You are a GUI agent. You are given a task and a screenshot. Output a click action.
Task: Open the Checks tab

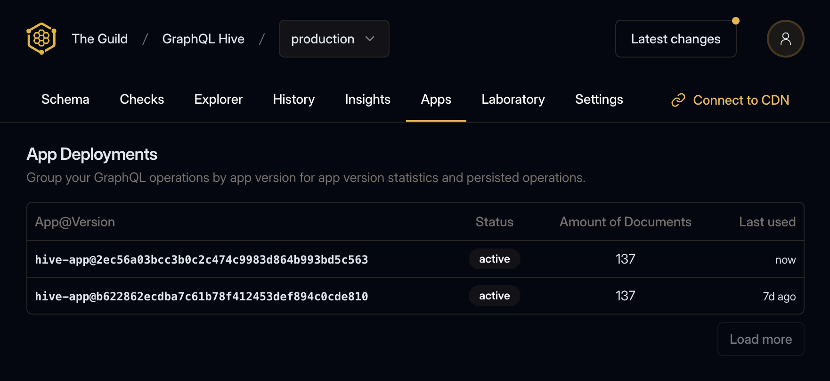click(142, 99)
